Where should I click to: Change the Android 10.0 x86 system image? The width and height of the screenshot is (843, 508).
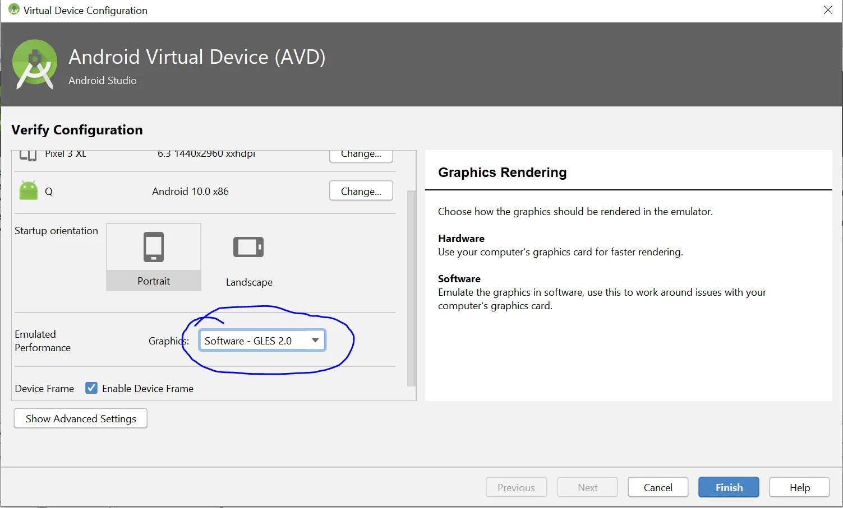tap(361, 191)
